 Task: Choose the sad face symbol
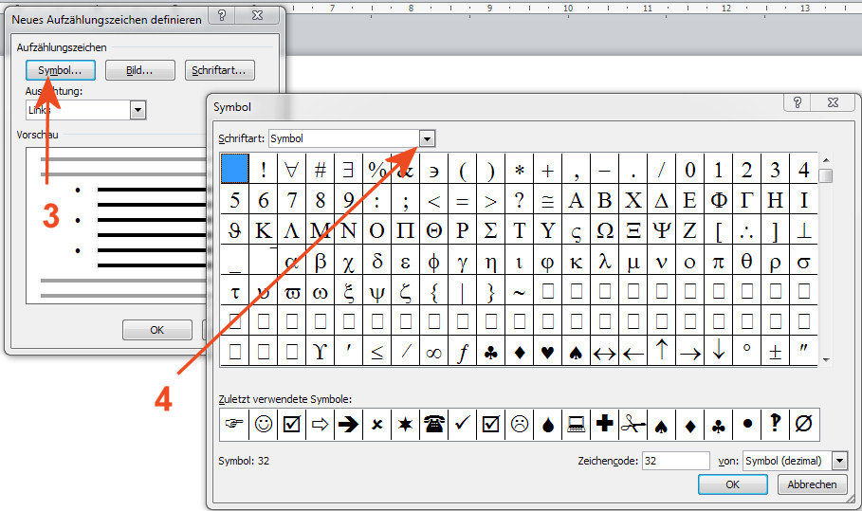[x=519, y=425]
